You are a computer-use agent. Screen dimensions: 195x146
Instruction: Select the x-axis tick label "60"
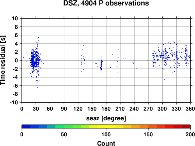click(50, 109)
